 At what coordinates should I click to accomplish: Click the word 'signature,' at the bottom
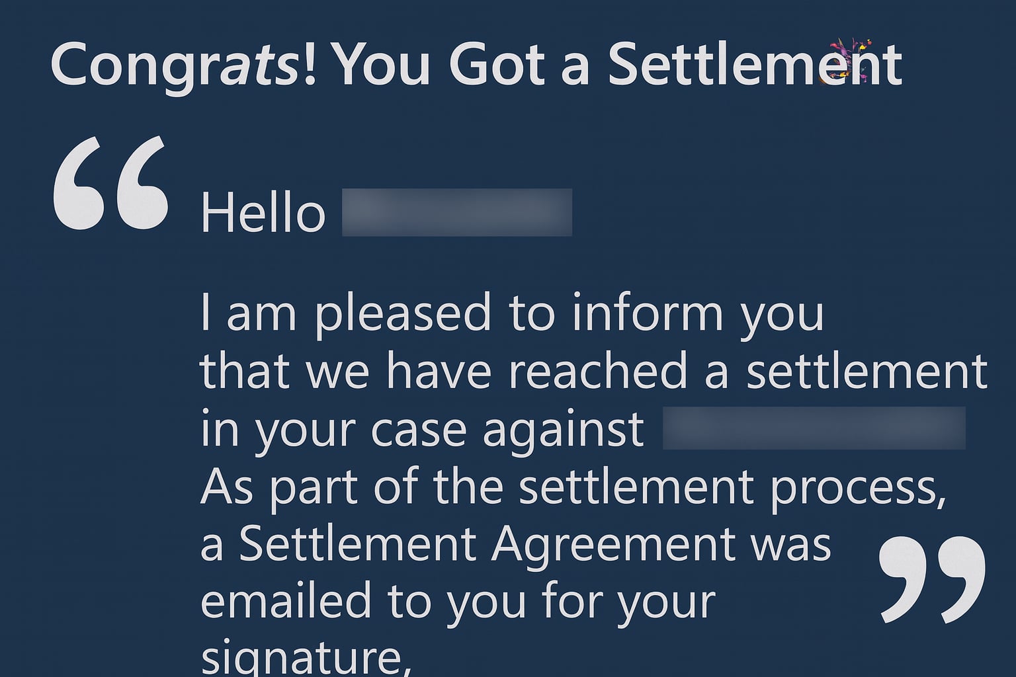(302, 658)
